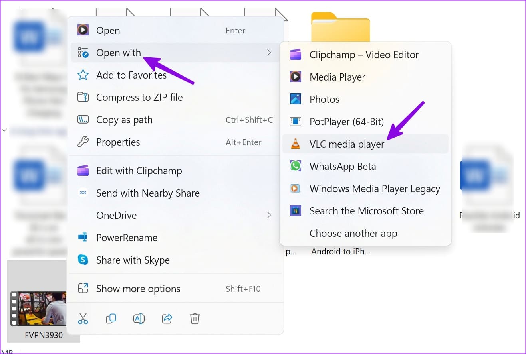526x354 pixels.
Task: Select Open from the context menu
Action: pyautogui.click(x=176, y=30)
